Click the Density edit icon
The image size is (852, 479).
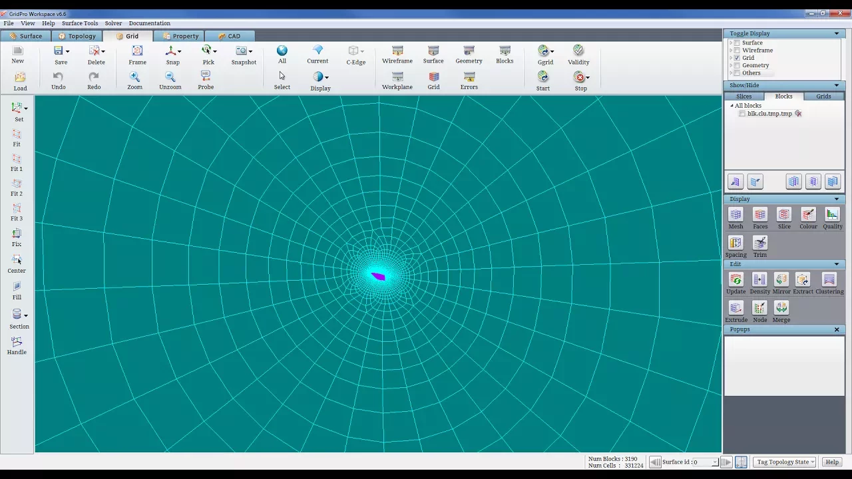tap(760, 279)
